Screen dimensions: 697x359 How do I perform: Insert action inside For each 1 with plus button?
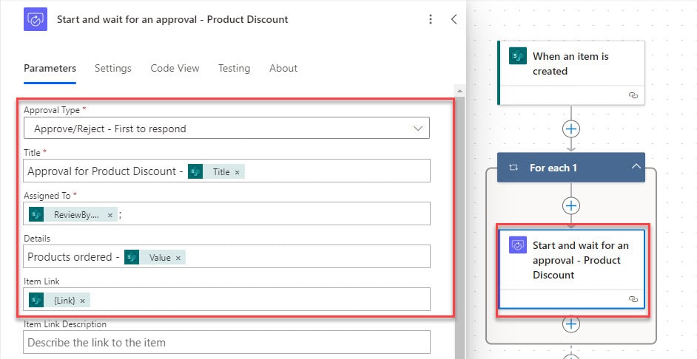[571, 206]
